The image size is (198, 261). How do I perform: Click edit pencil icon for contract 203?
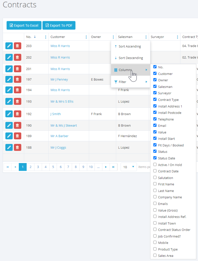(9, 46)
